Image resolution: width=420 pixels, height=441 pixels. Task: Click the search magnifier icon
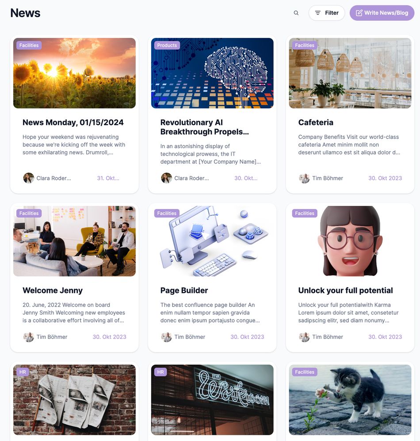pos(296,13)
